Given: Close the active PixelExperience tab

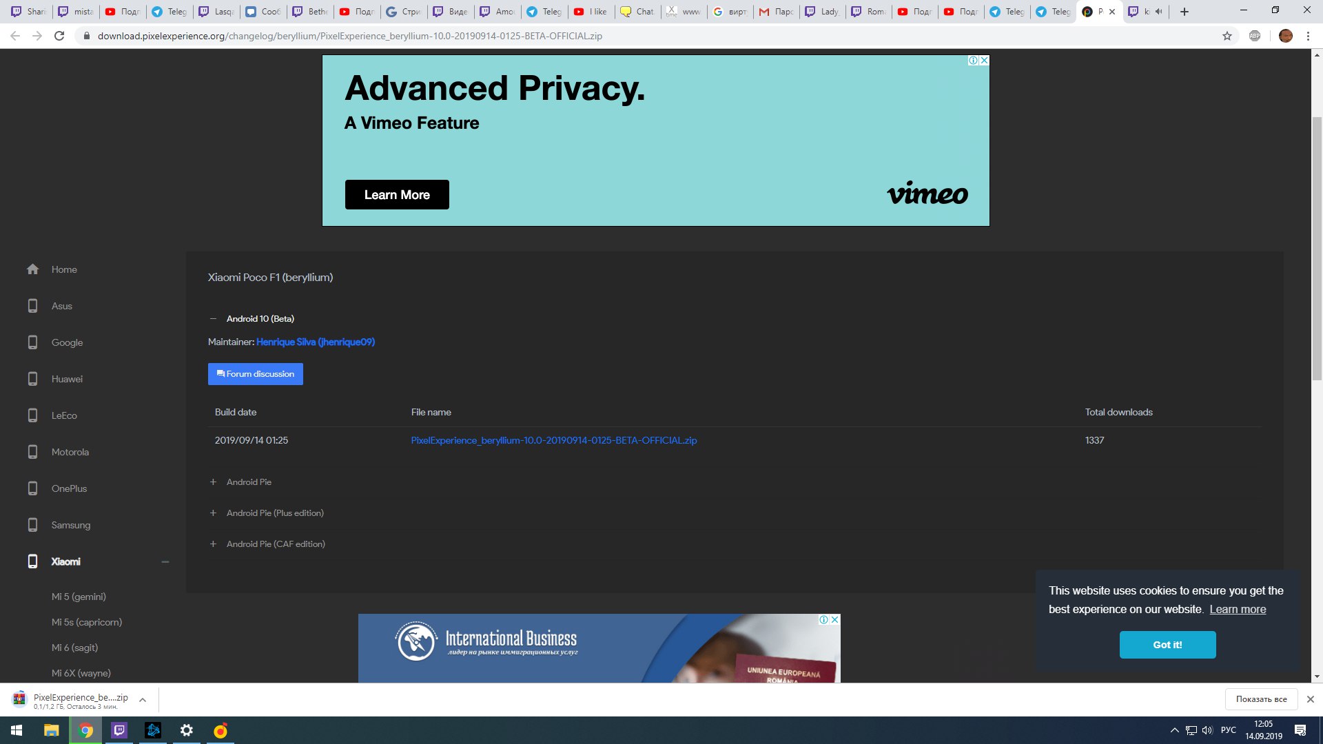Looking at the screenshot, I should pos(1112,12).
